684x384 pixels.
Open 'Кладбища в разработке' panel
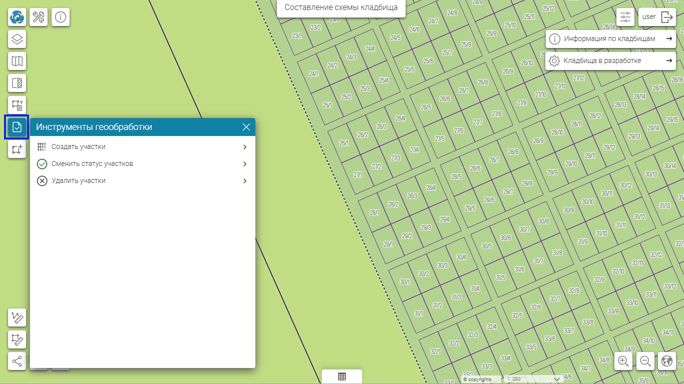(x=610, y=61)
